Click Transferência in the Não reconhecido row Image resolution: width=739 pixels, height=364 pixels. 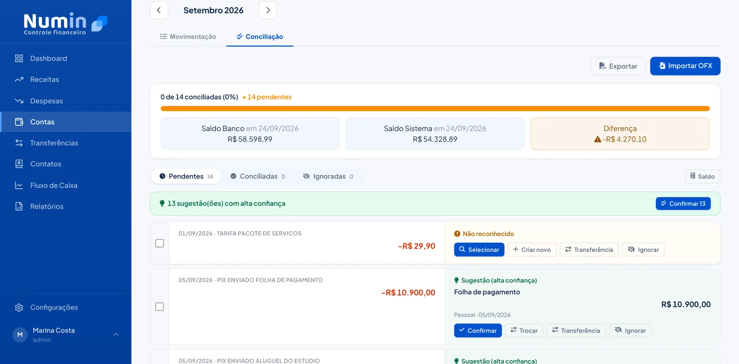tap(589, 250)
